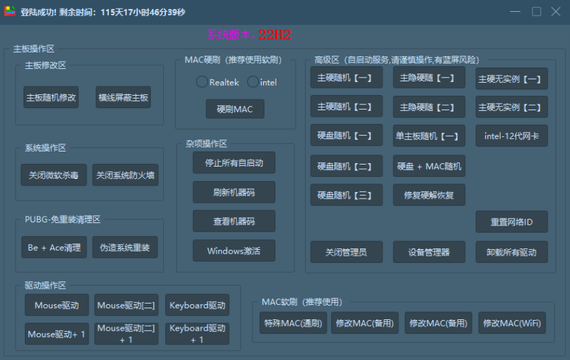This screenshot has width=570, height=360.
Task: Select the Realtek radio option
Action: 202,82
